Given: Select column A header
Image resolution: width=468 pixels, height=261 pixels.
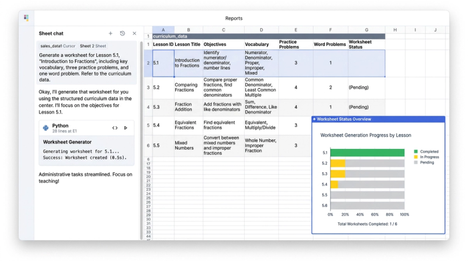Looking at the screenshot, I should [x=163, y=30].
